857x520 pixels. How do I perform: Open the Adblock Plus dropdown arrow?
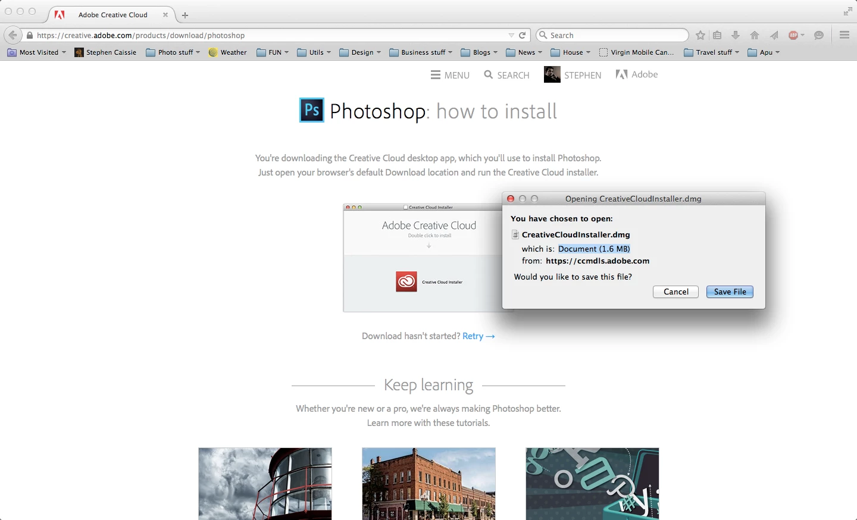[x=803, y=35]
